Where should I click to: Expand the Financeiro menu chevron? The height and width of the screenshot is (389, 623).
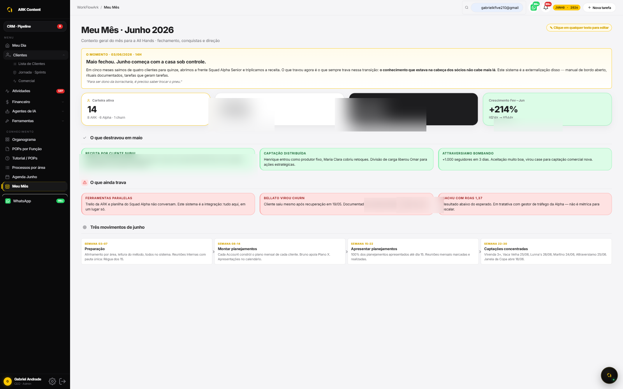(63, 102)
